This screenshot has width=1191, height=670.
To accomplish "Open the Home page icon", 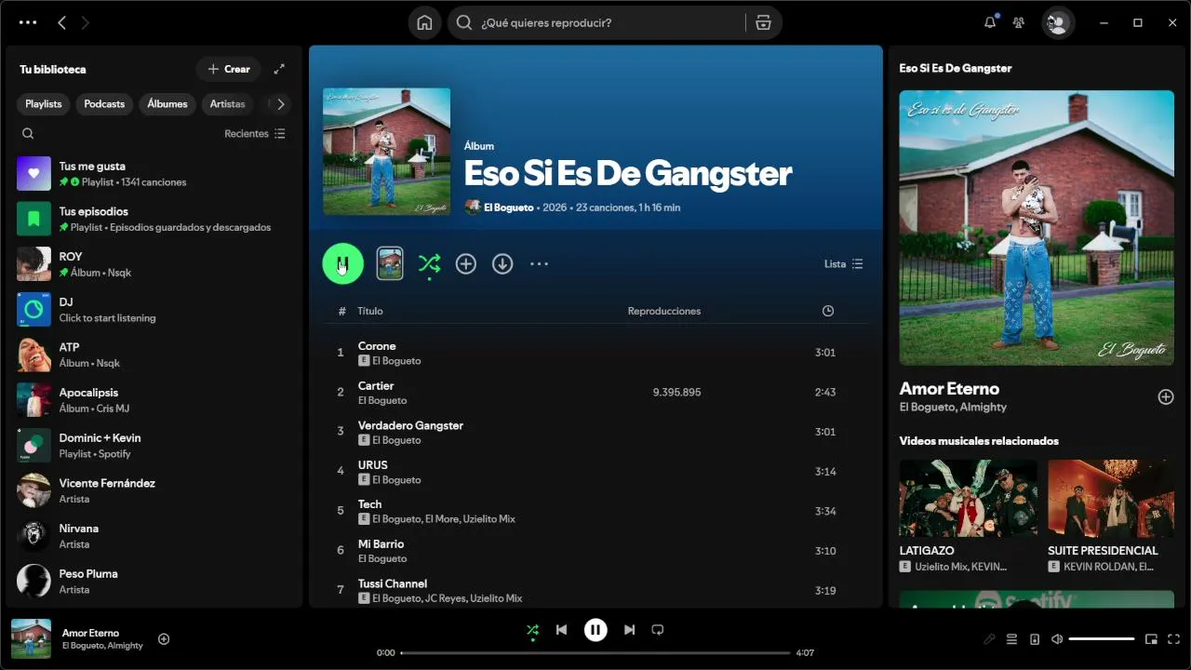I will [x=424, y=22].
